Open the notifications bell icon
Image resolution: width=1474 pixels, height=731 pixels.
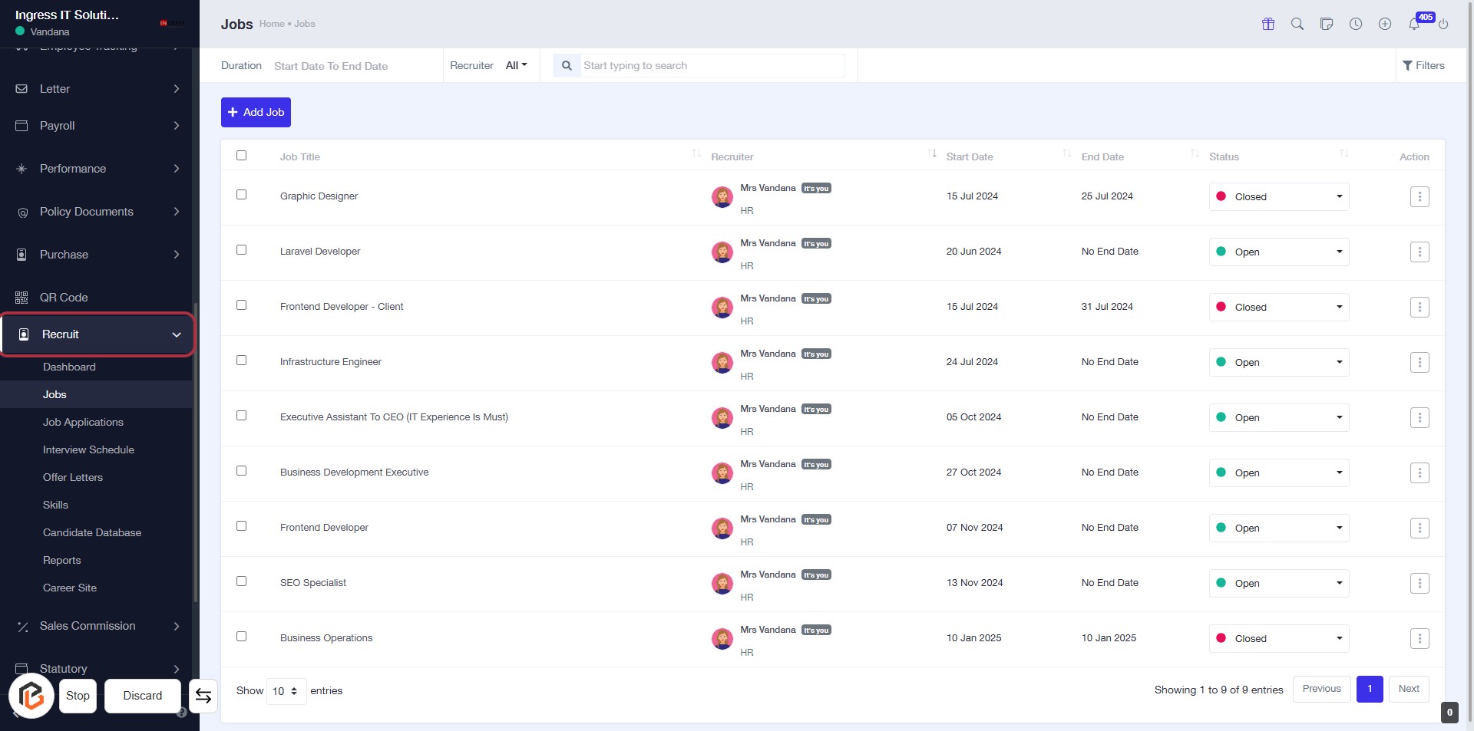click(1414, 24)
